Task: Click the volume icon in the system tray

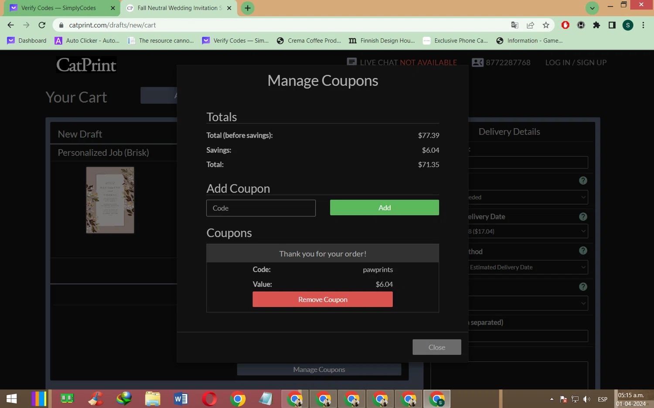Action: 587,399
